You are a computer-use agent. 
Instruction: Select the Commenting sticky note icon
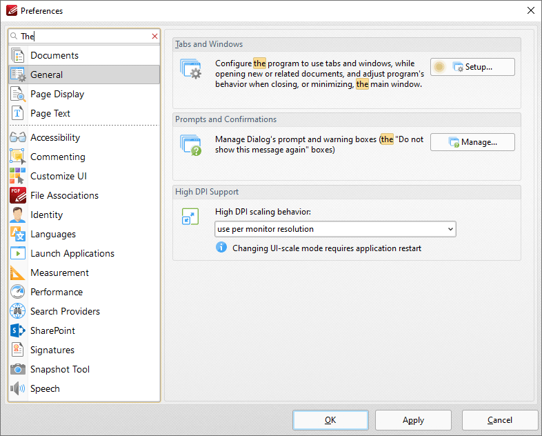[x=18, y=157]
